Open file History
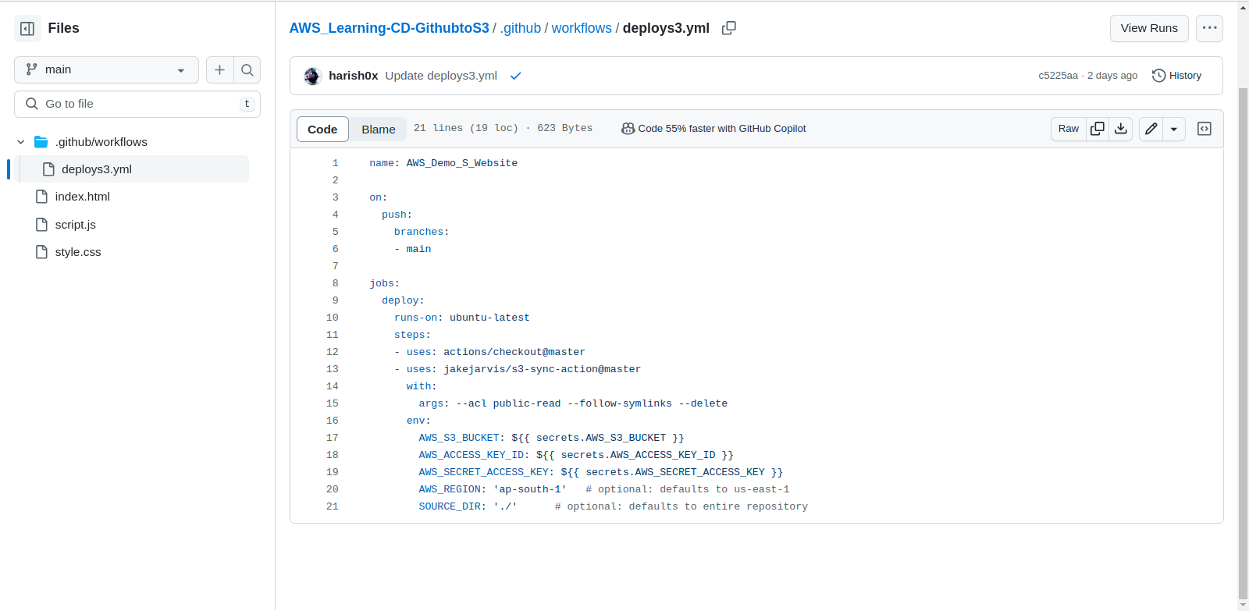The height and width of the screenshot is (611, 1249). pyautogui.click(x=1176, y=76)
